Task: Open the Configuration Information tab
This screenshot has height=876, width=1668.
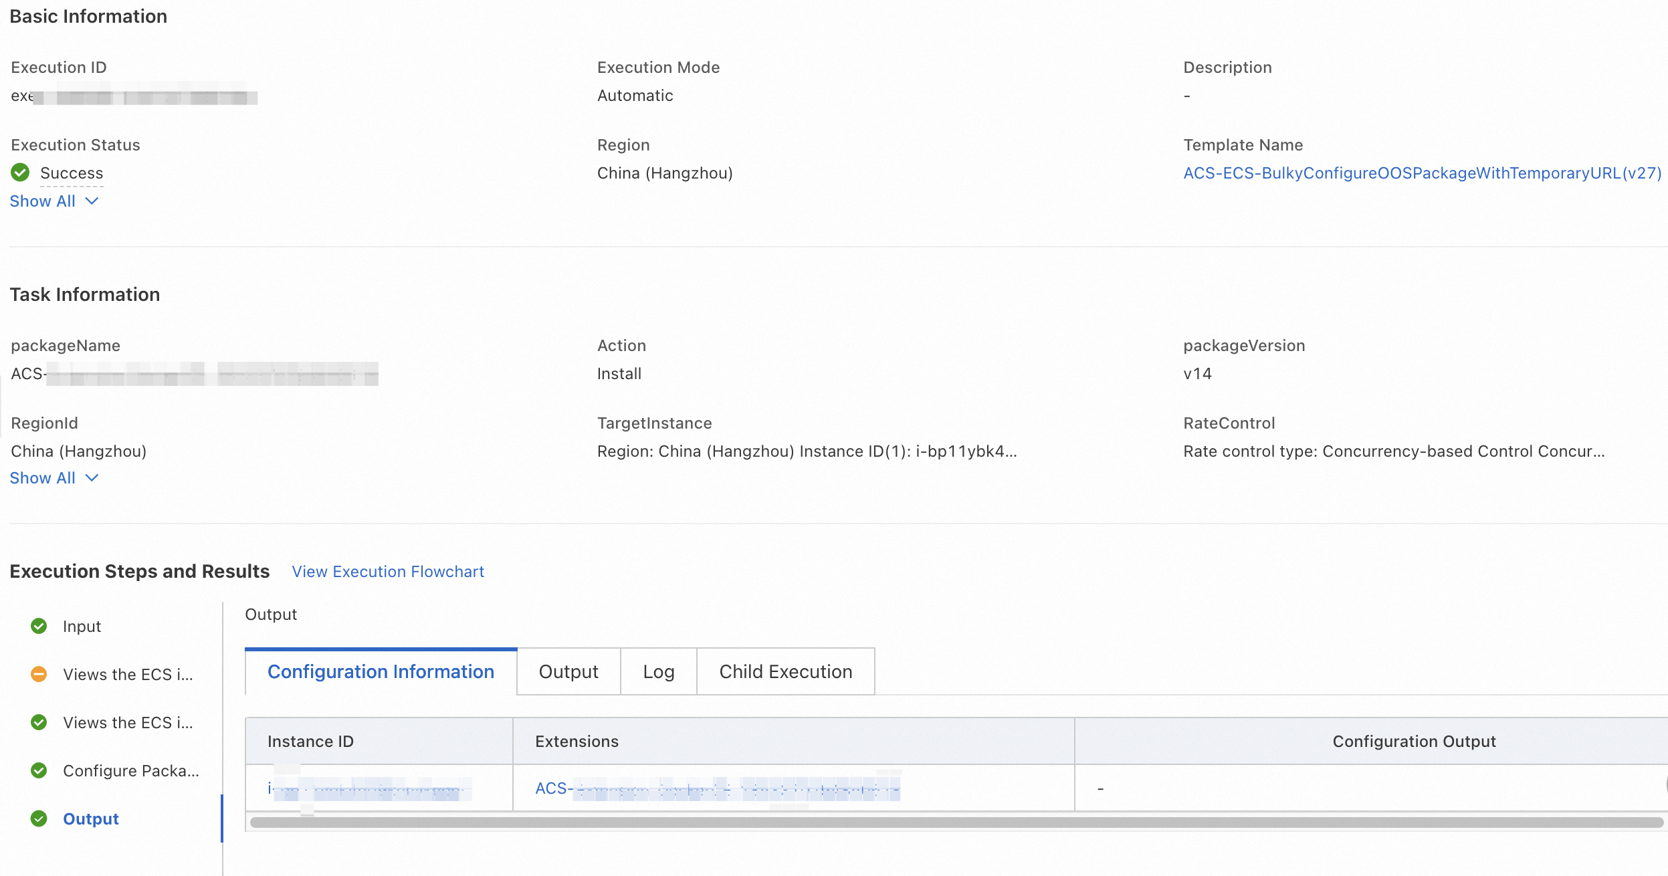Action: [x=381, y=671]
